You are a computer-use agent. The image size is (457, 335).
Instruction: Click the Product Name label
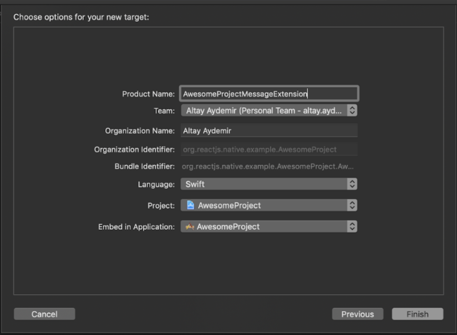[x=148, y=94]
